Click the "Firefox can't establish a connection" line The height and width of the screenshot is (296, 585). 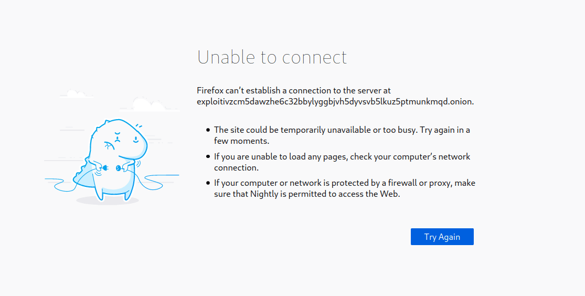tap(293, 91)
